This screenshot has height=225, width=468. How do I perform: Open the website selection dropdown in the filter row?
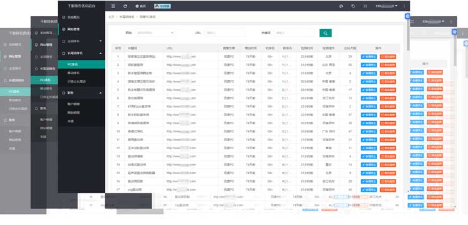click(x=155, y=33)
